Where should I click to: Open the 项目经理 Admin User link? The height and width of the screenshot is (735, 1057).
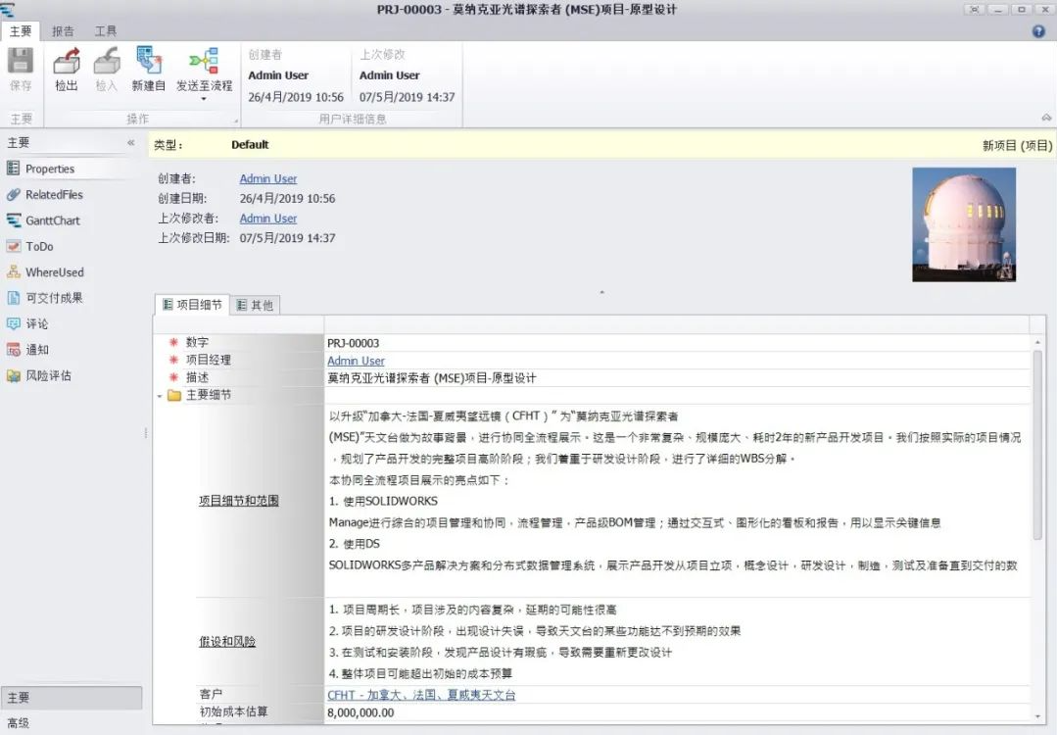356,361
